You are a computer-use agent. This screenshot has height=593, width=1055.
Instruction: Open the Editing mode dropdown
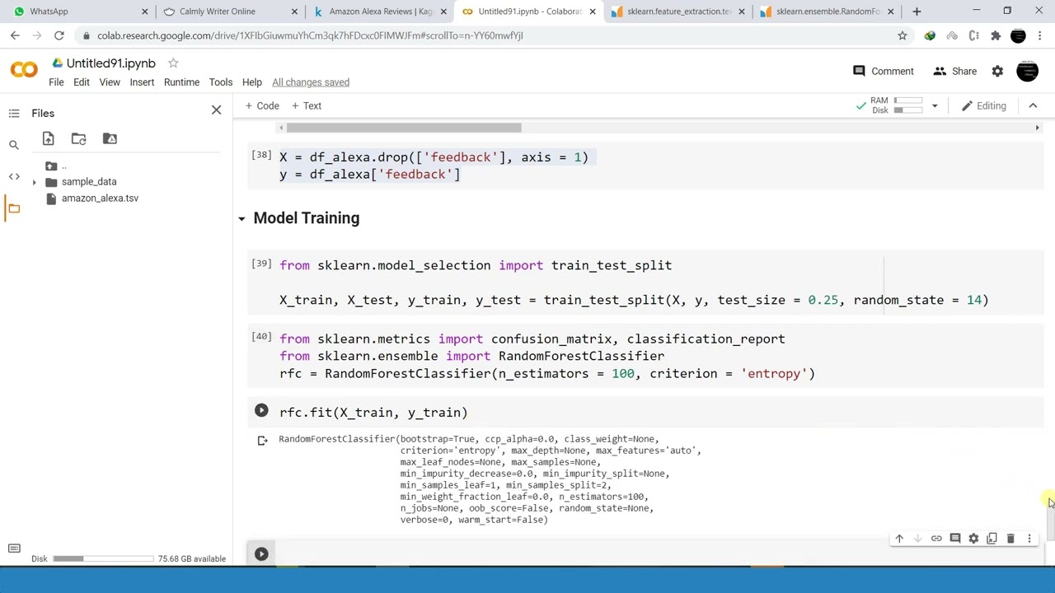[983, 105]
